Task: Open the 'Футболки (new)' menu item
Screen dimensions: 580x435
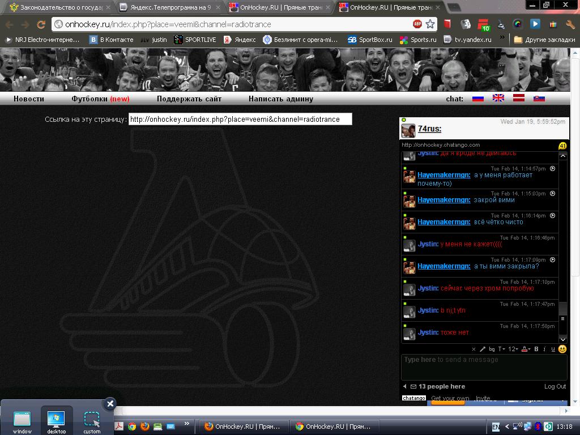Action: click(100, 99)
